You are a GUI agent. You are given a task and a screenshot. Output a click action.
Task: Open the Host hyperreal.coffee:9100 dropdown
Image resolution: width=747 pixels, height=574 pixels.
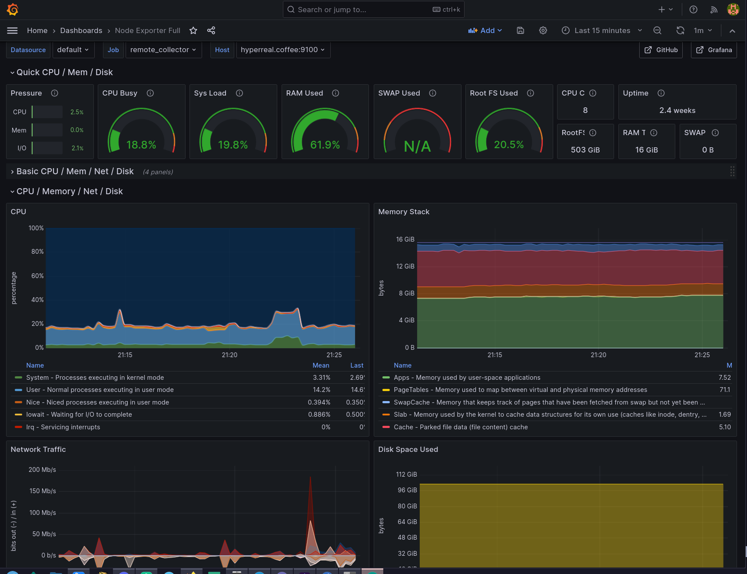283,50
